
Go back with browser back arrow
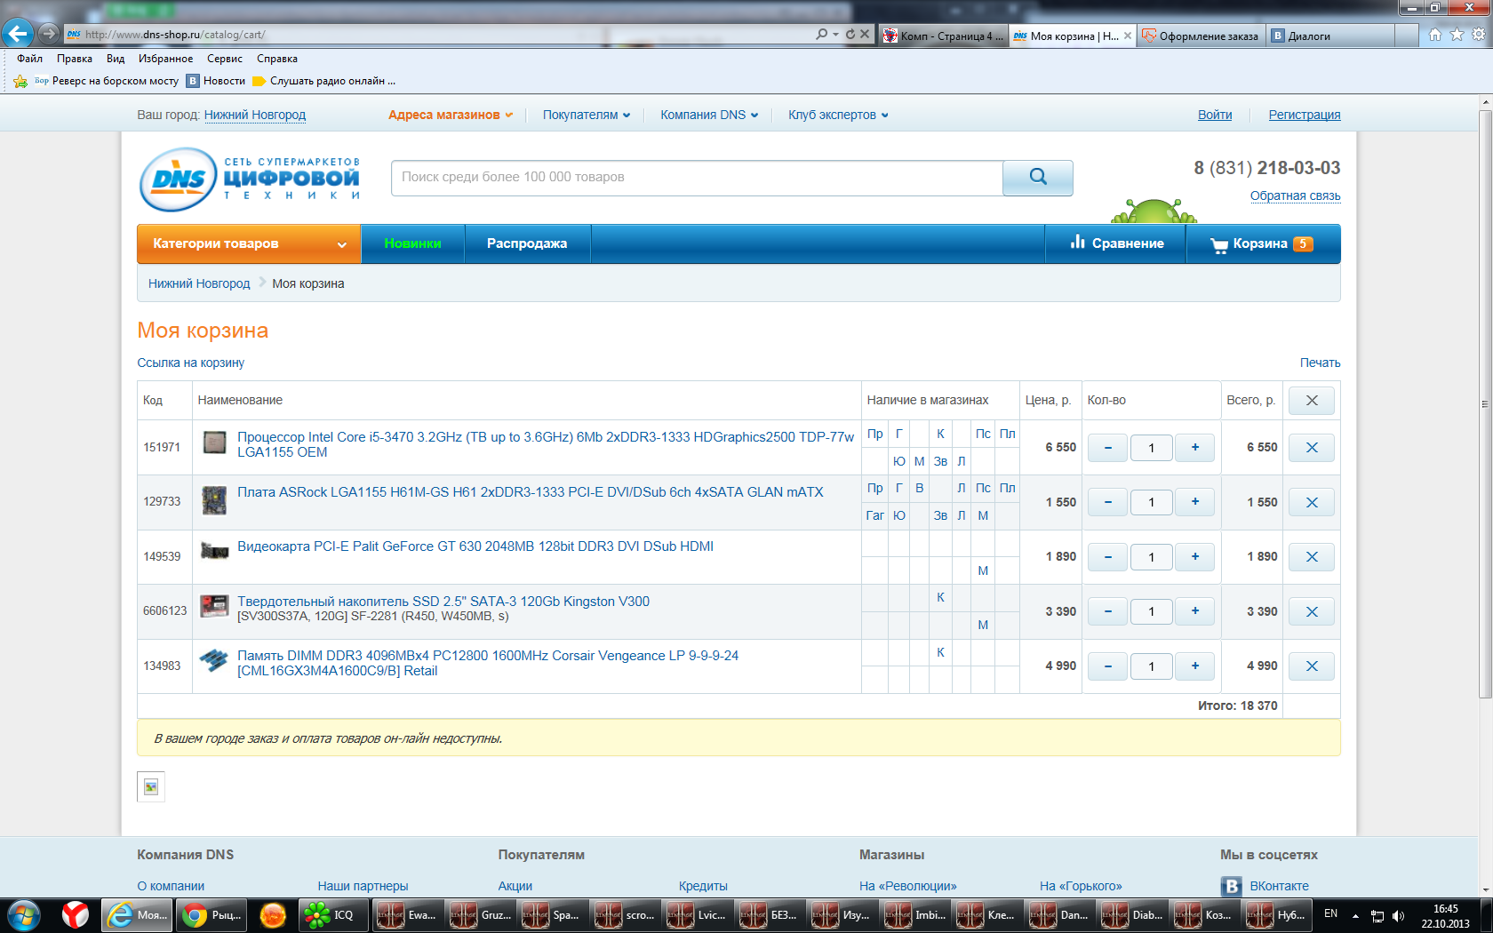pos(17,35)
